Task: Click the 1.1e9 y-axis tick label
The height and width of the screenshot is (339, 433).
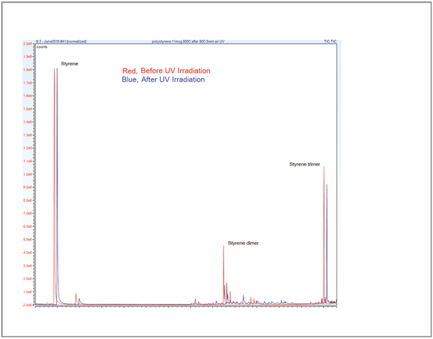Action: click(x=28, y=161)
